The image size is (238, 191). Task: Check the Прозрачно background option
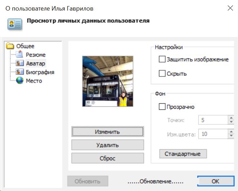pos(162,107)
